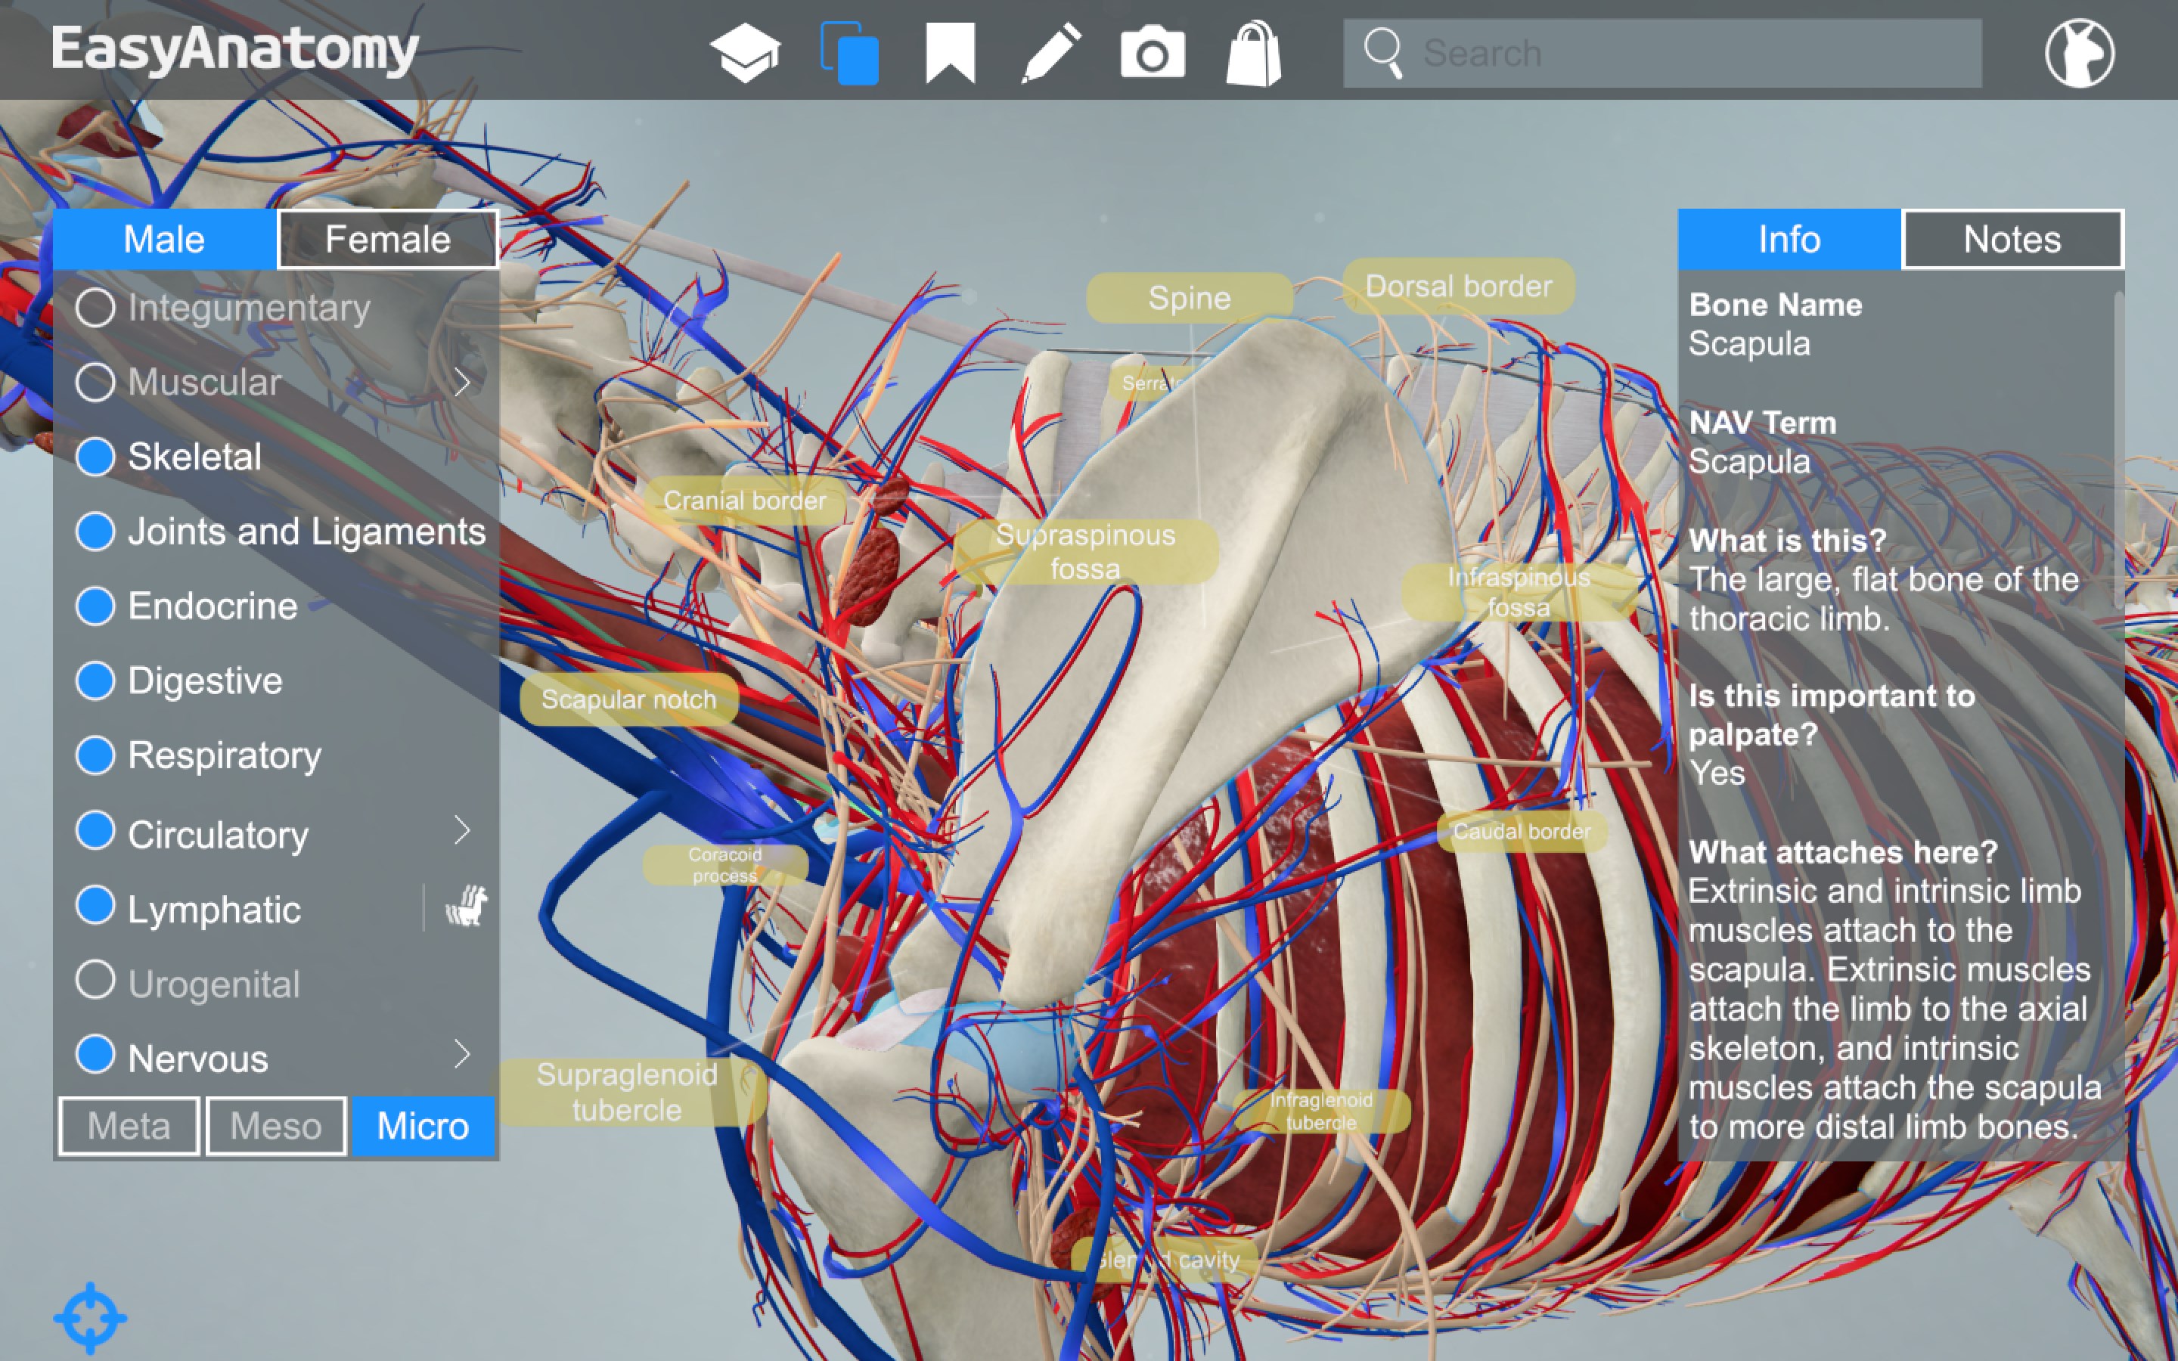Click the animal species selector icon

pyautogui.click(x=2079, y=53)
